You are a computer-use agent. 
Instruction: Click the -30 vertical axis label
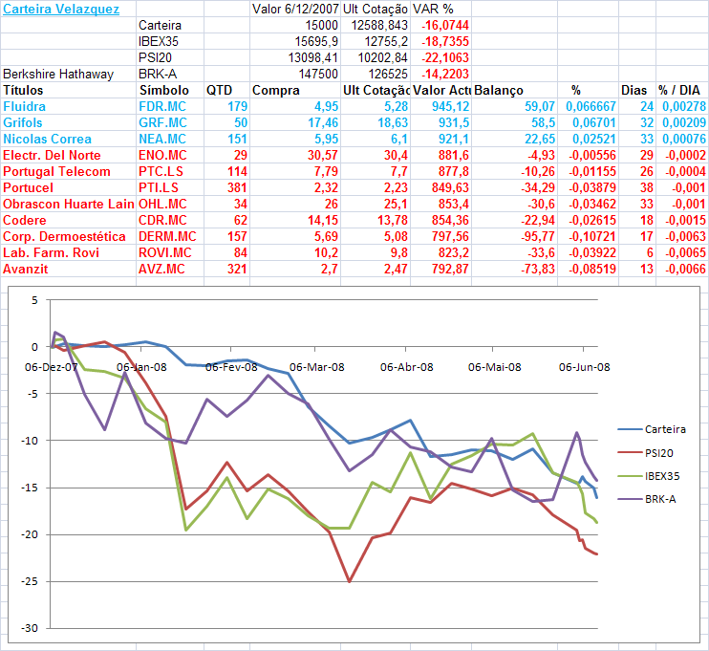click(30, 628)
